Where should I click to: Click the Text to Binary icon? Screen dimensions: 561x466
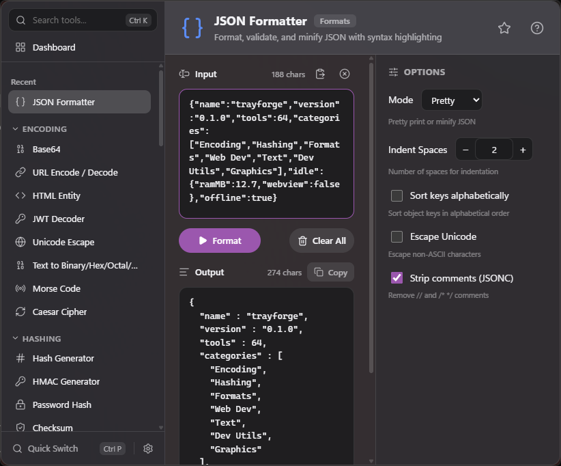[x=20, y=265]
